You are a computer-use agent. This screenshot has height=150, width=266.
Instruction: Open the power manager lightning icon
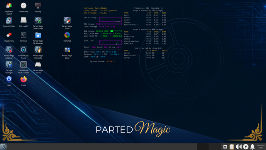coord(246,147)
